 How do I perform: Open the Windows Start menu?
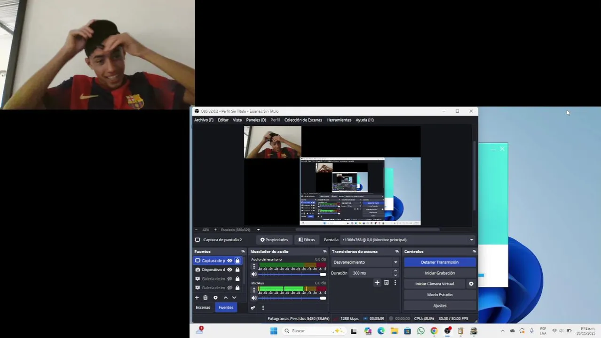[274, 331]
